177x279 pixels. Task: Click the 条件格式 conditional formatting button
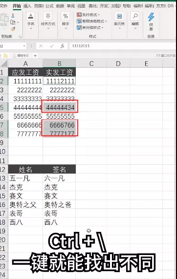click(88, 15)
